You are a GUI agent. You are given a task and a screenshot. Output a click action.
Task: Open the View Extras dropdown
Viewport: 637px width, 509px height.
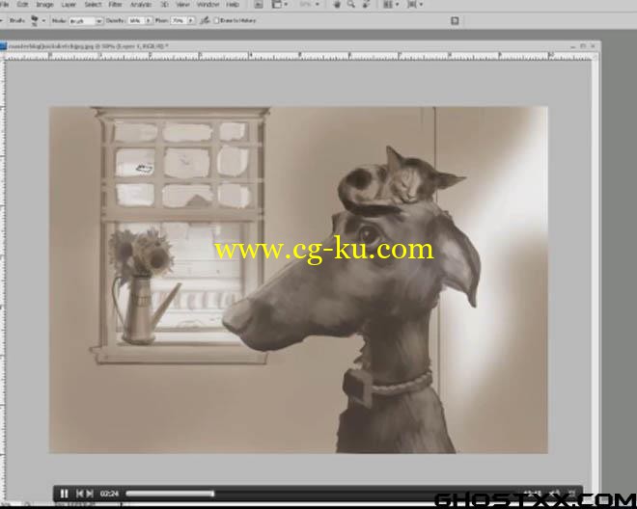click(280, 5)
